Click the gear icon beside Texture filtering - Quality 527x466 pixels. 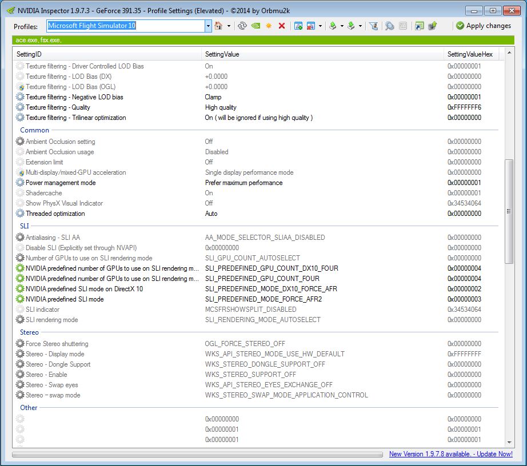click(x=20, y=107)
